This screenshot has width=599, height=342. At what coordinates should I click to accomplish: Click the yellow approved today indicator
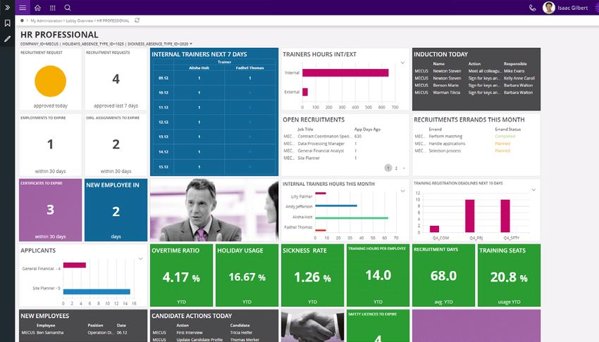point(51,81)
